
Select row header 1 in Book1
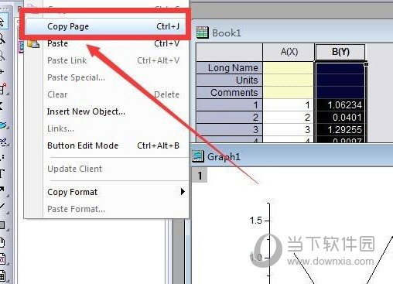click(x=230, y=105)
